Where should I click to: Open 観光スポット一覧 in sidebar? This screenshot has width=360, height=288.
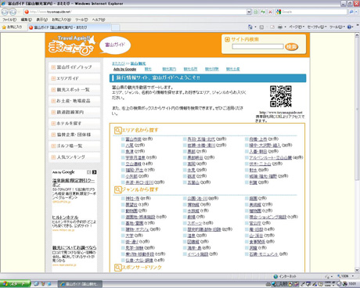(x=74, y=89)
